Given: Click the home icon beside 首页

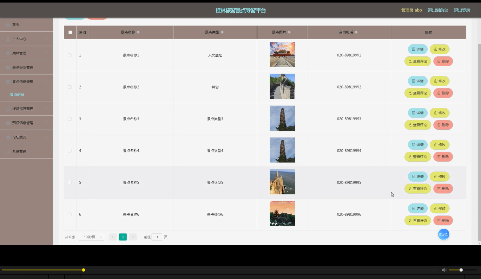Looking at the screenshot, I should point(8,24).
